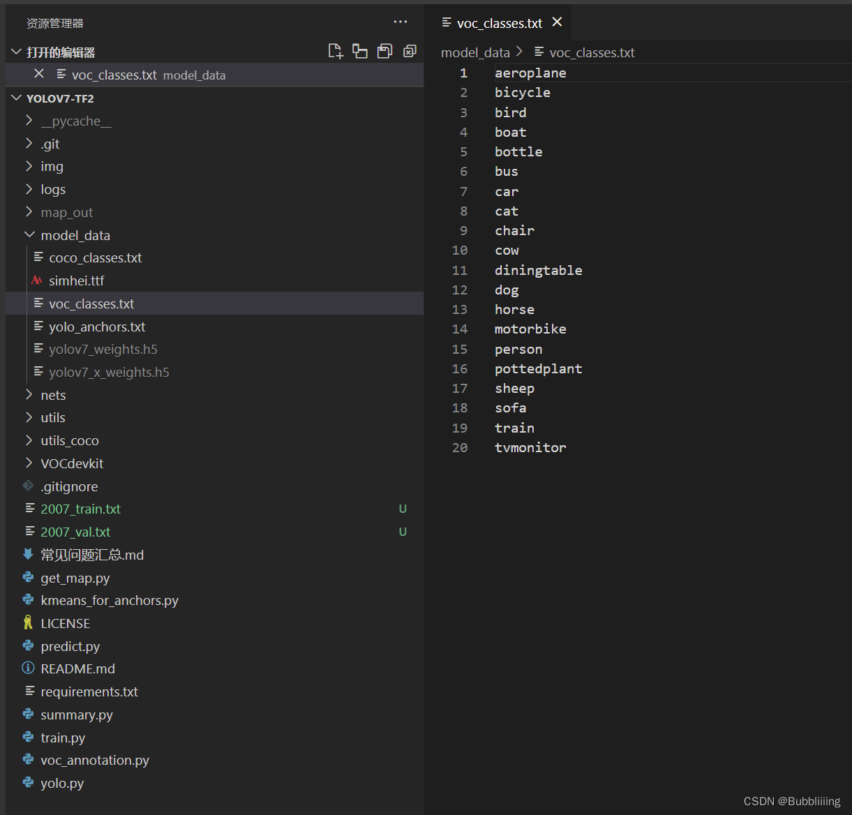Click coco_classes.txt file icon
This screenshot has width=852, height=815.
click(38, 257)
